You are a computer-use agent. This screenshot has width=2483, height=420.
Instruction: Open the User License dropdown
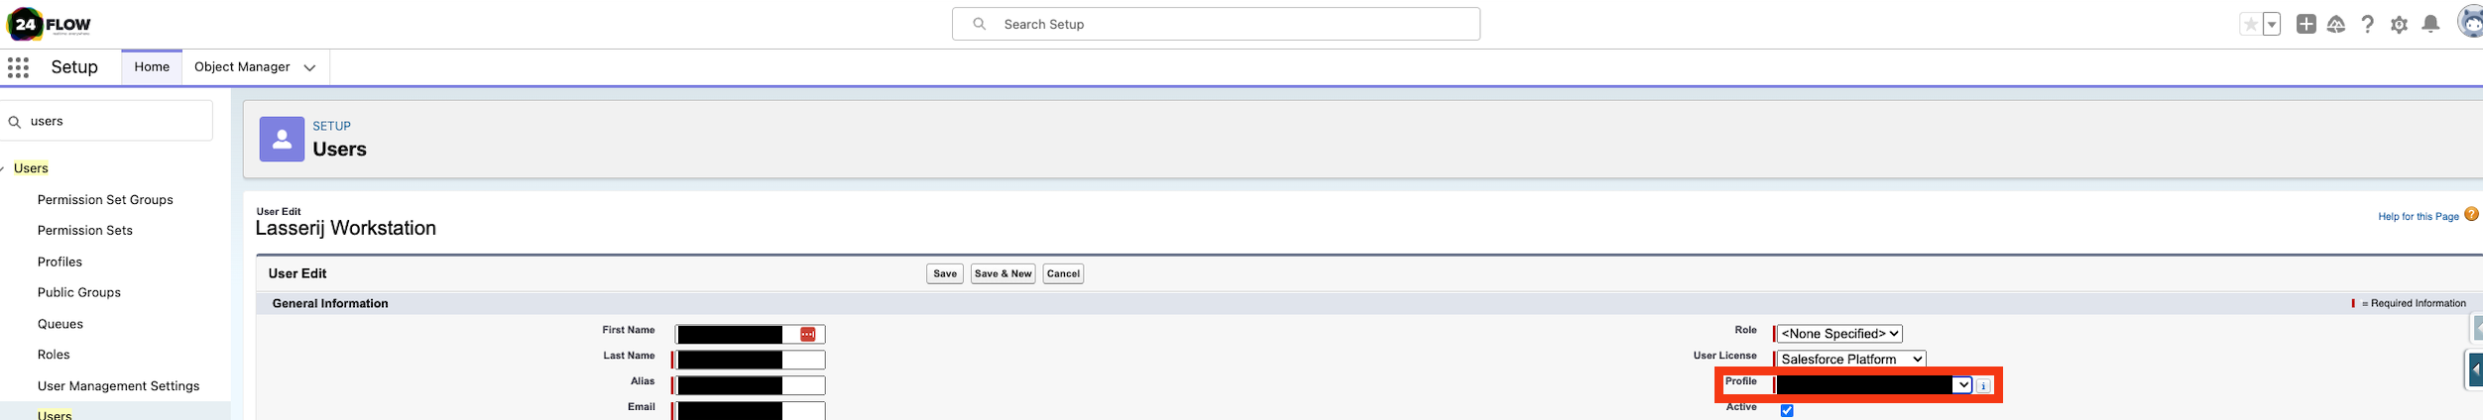(1850, 359)
